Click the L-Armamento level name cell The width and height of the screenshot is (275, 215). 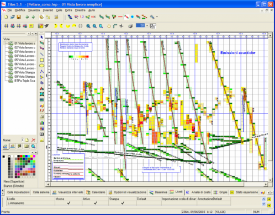30,203
